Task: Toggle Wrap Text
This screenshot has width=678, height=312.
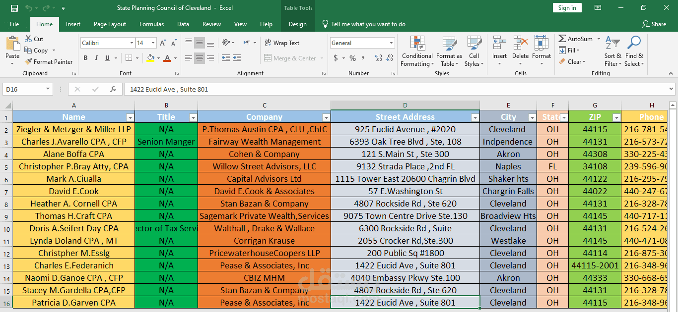Action: [282, 43]
